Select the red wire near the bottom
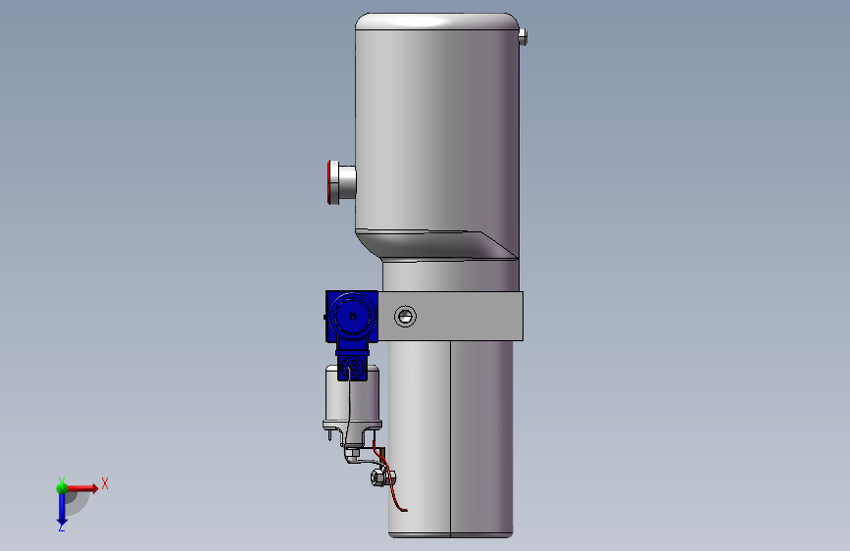850x551 pixels. pos(389,477)
